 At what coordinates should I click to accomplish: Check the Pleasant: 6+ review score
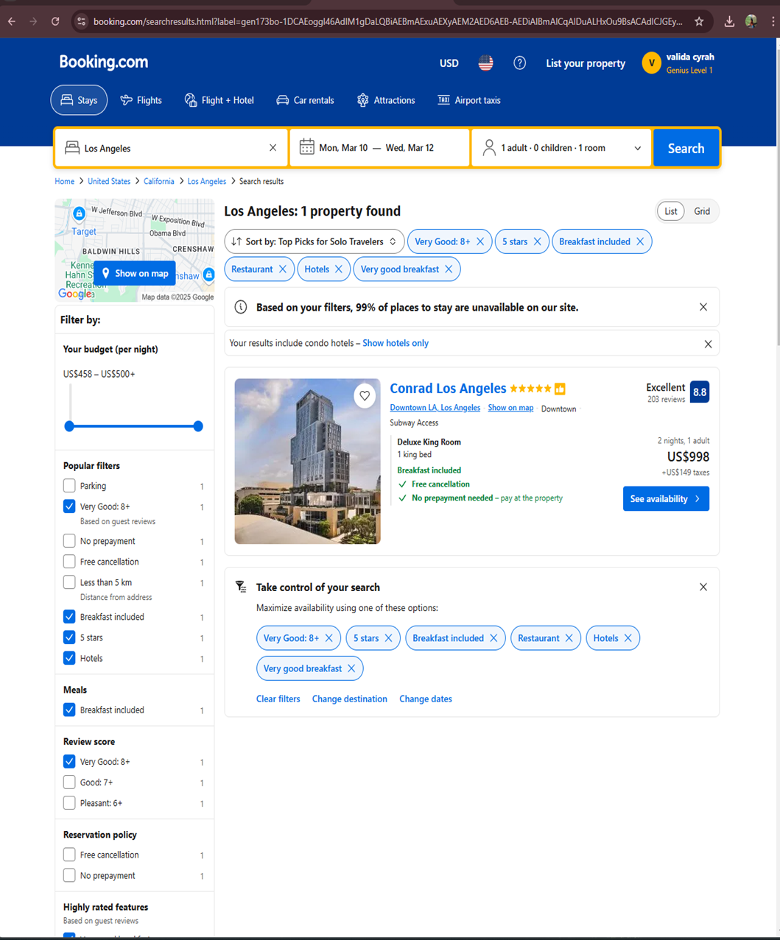tap(69, 803)
